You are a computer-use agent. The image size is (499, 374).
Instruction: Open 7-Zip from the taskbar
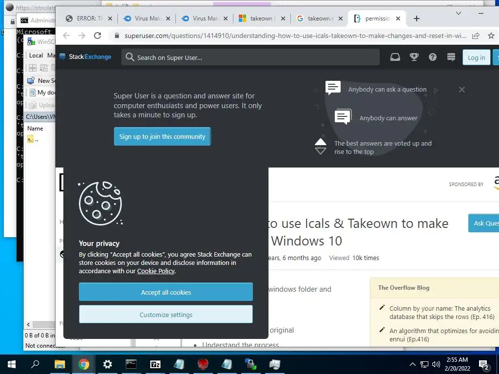coord(155,364)
